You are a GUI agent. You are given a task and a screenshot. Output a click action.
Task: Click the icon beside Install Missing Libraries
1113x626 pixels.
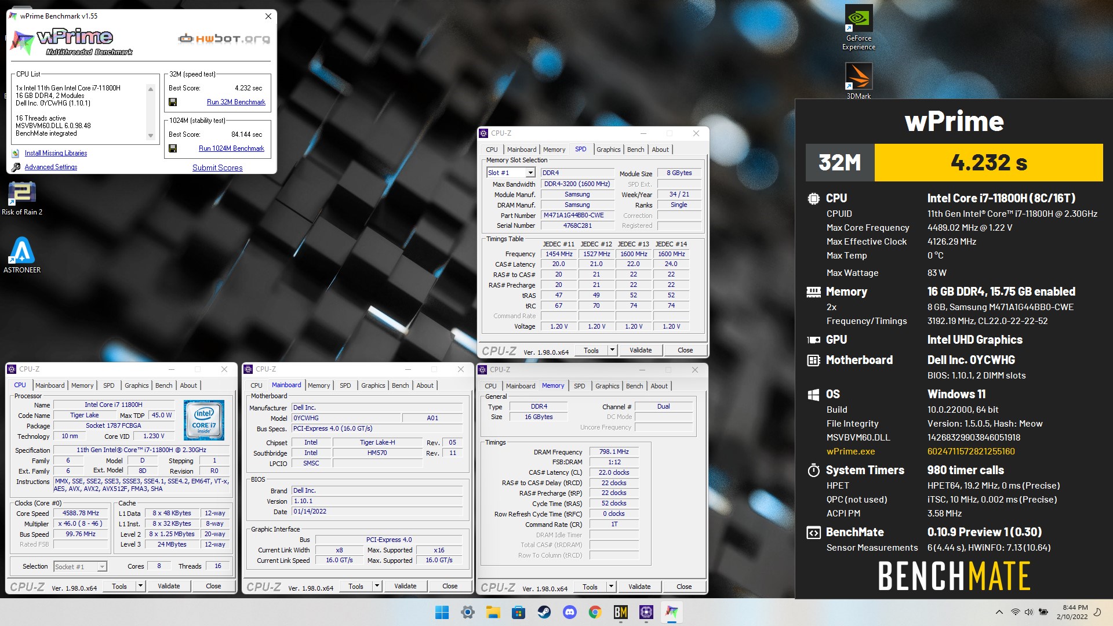click(16, 154)
